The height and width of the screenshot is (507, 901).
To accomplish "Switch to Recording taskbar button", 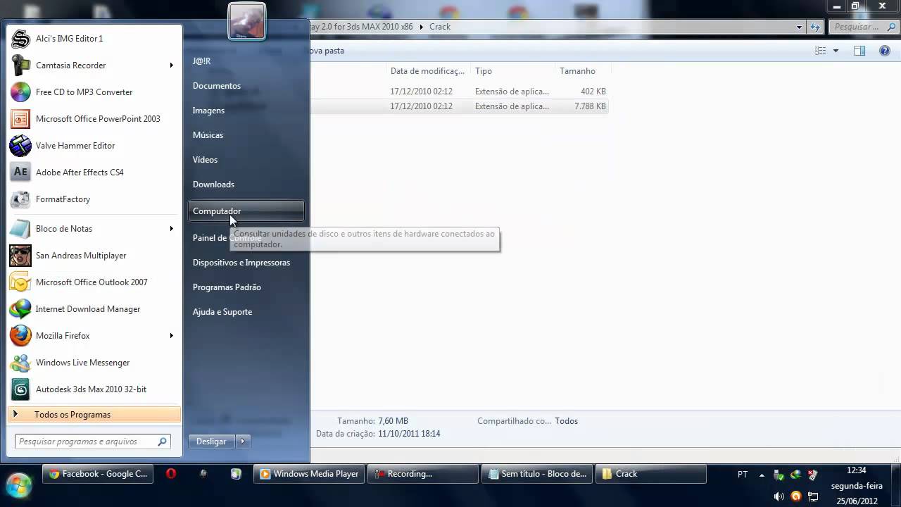I will tap(423, 474).
